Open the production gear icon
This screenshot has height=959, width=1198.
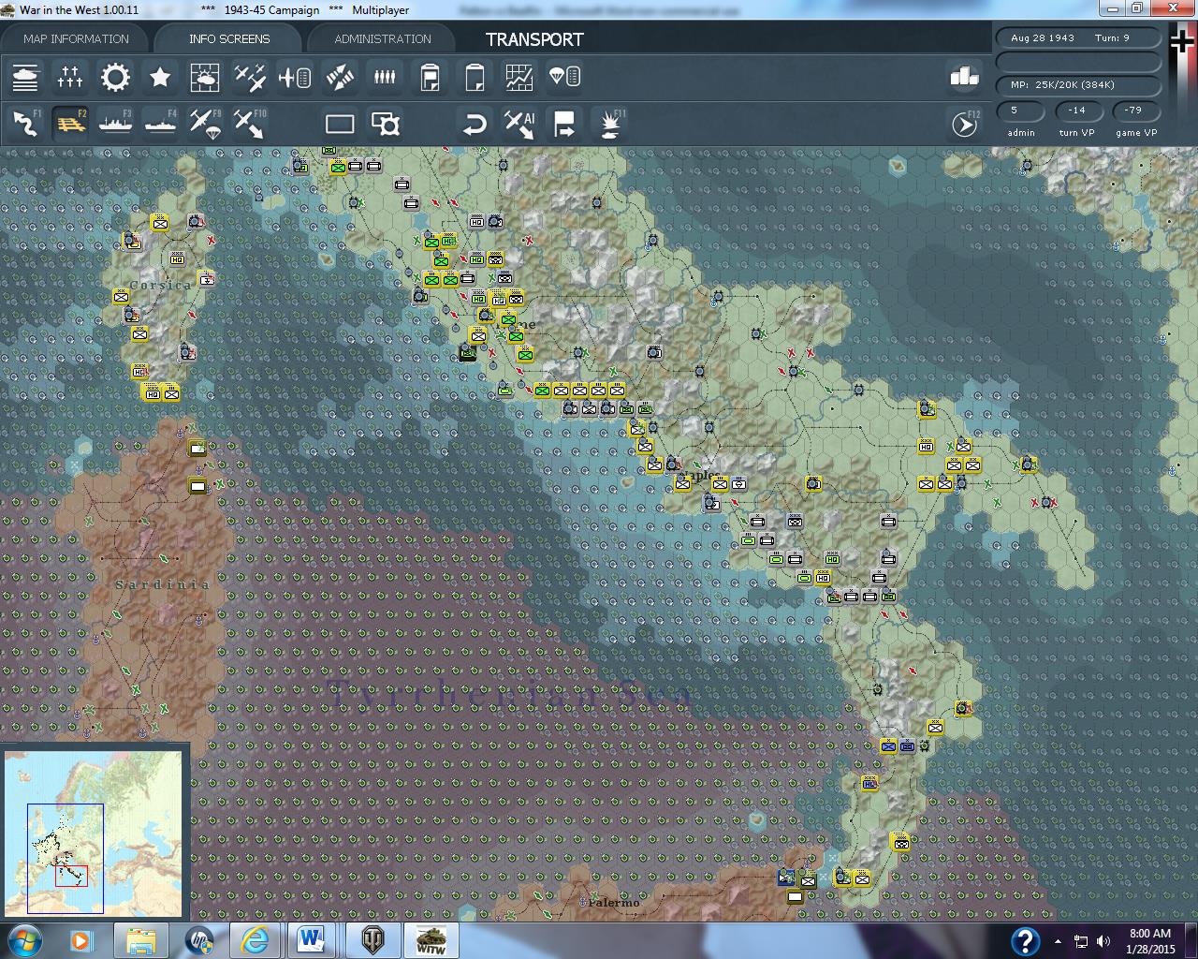tap(115, 77)
